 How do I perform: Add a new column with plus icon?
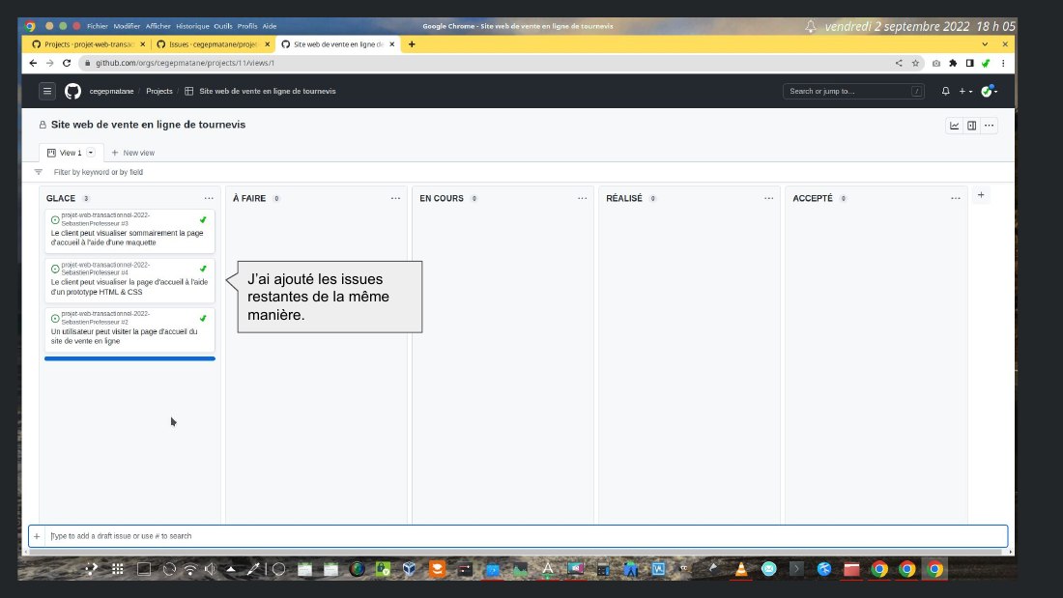pos(981,195)
